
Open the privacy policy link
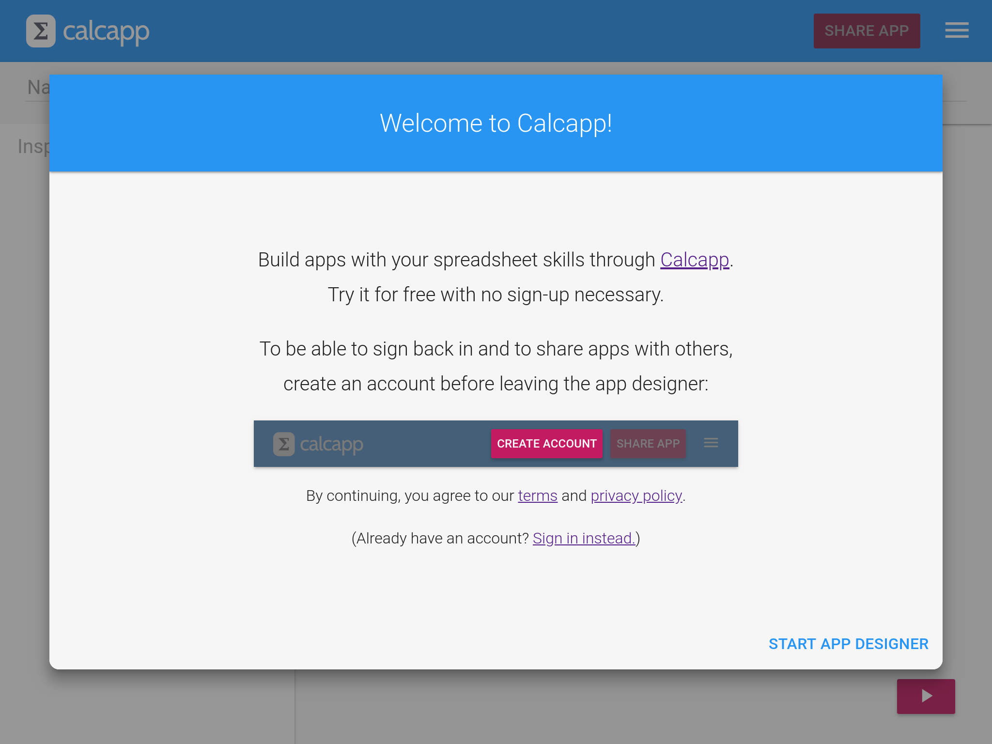tap(636, 496)
